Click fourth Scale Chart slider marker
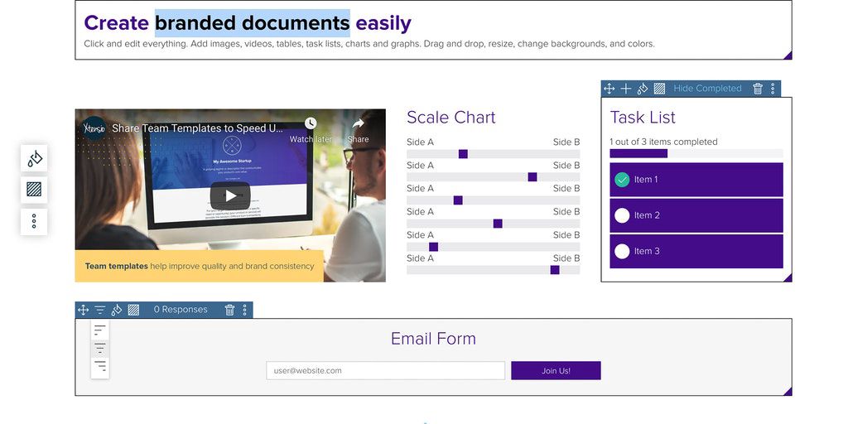 [x=498, y=224]
